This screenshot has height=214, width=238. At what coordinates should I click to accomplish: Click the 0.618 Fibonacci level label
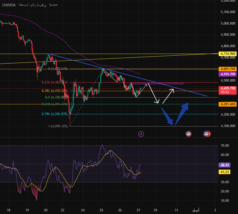pos(55,104)
